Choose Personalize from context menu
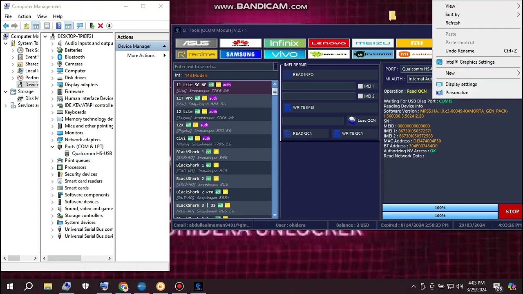Image resolution: width=523 pixels, height=294 pixels. tap(457, 93)
